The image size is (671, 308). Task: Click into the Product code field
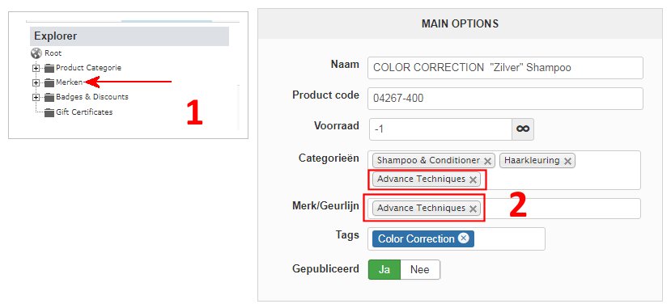tap(505, 99)
